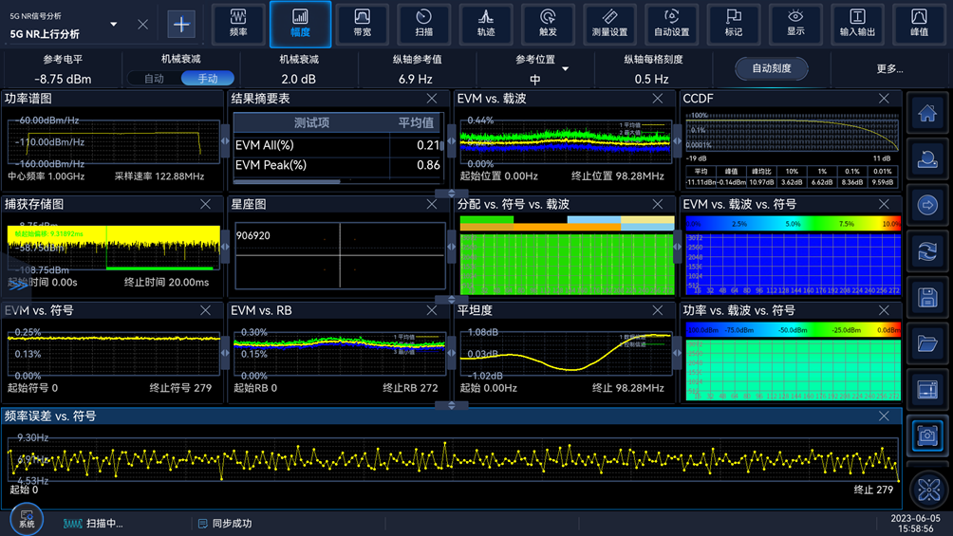
Task: Close the 功率 vs. 载波 vs. 符号 panel
Action: click(884, 310)
